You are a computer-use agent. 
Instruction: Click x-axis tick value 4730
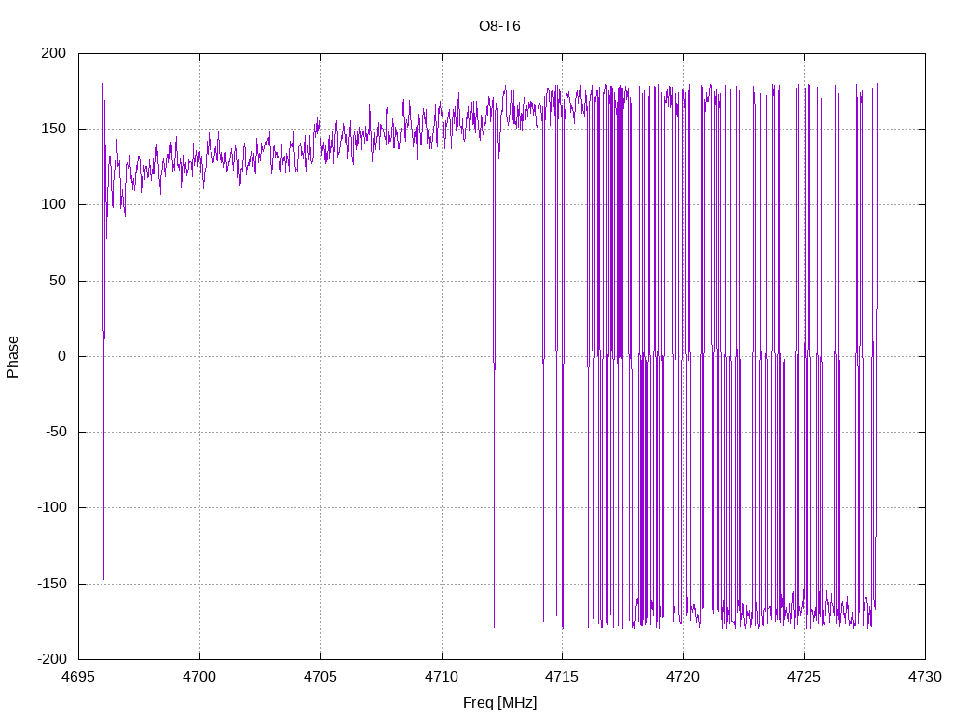point(925,677)
